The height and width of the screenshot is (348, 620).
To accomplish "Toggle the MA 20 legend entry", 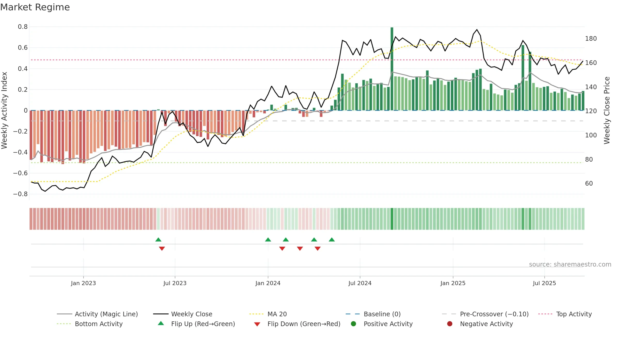I will pyautogui.click(x=268, y=314).
